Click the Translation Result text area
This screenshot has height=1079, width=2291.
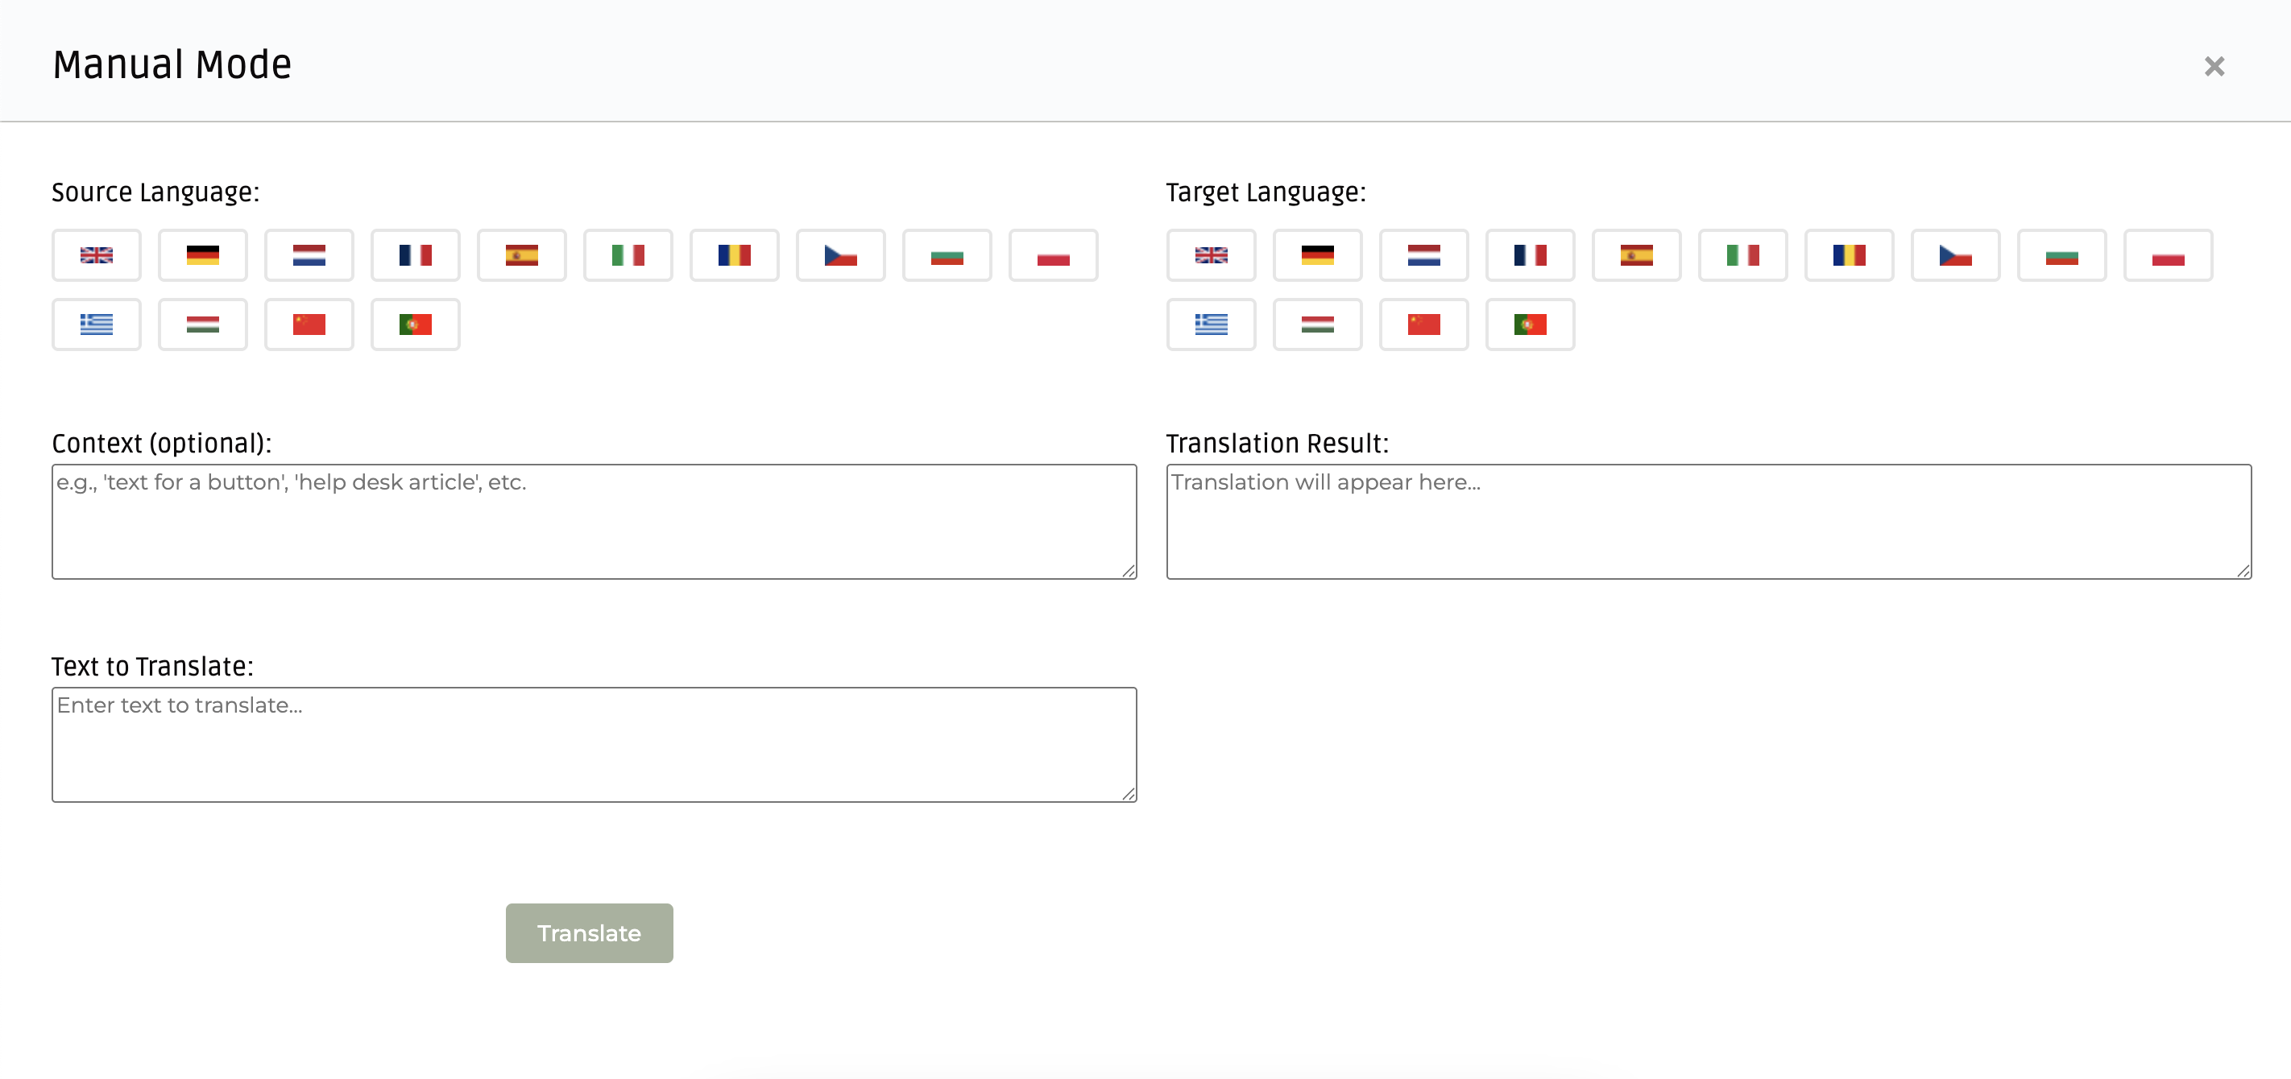click(x=1708, y=522)
